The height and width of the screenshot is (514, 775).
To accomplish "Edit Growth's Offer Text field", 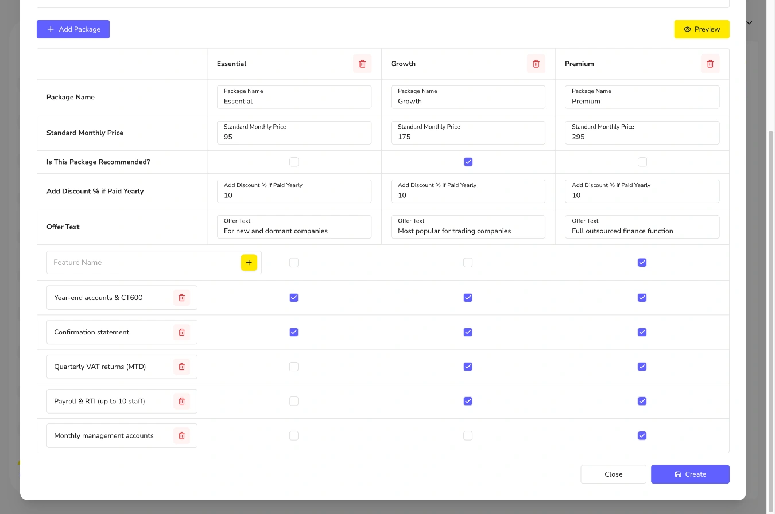I will pyautogui.click(x=468, y=227).
